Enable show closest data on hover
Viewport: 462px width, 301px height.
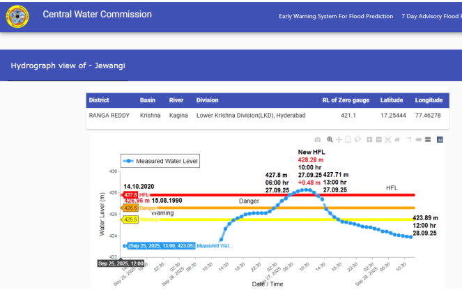tap(418, 140)
